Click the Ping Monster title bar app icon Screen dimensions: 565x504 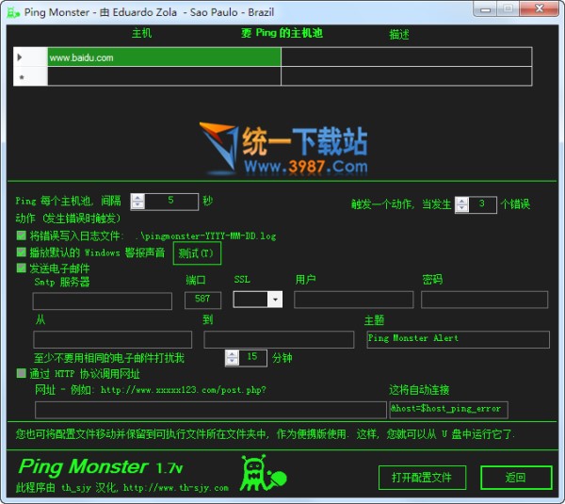click(x=13, y=12)
